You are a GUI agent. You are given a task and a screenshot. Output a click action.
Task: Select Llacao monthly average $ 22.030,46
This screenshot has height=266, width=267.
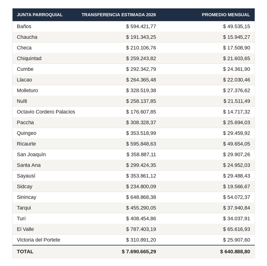(x=236, y=80)
